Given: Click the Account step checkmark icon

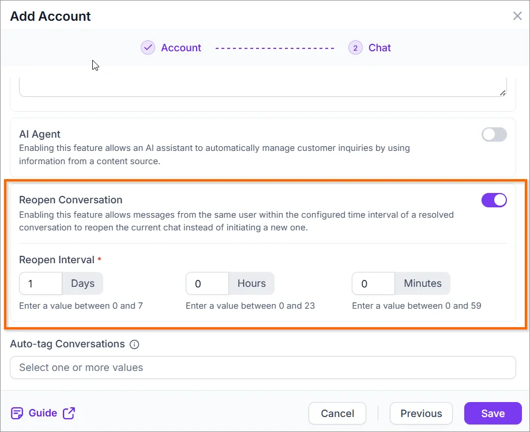Looking at the screenshot, I should click(x=148, y=48).
